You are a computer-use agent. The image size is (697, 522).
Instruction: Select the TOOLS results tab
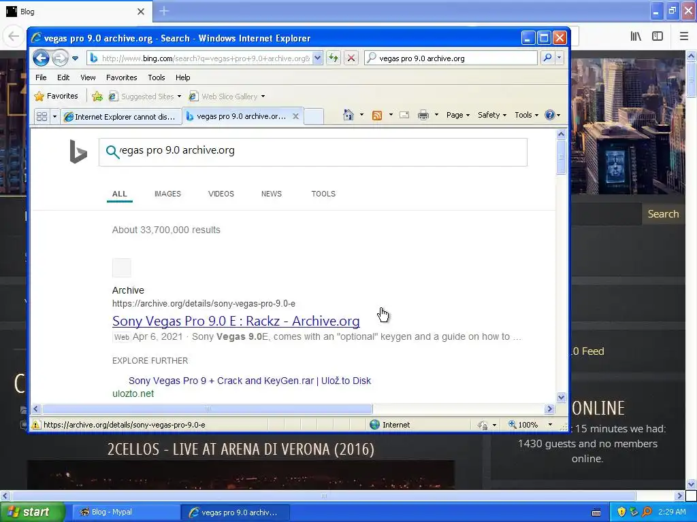tap(323, 194)
